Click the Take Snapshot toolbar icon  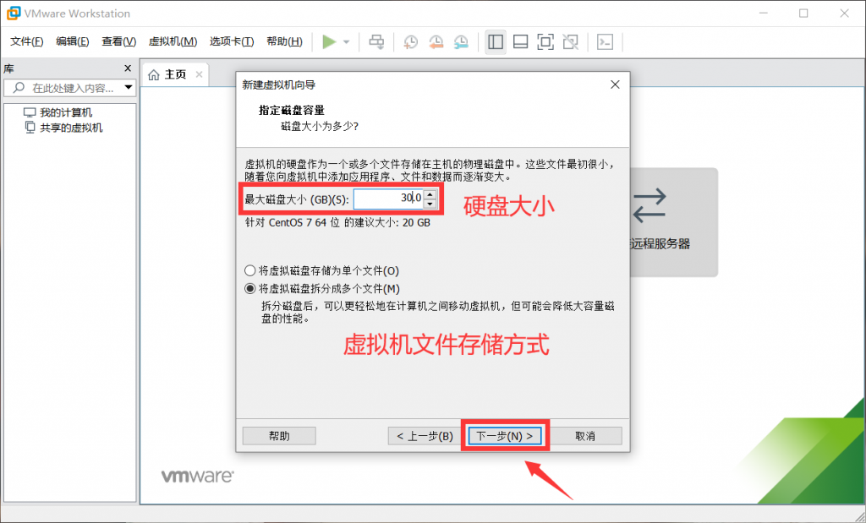(410, 42)
